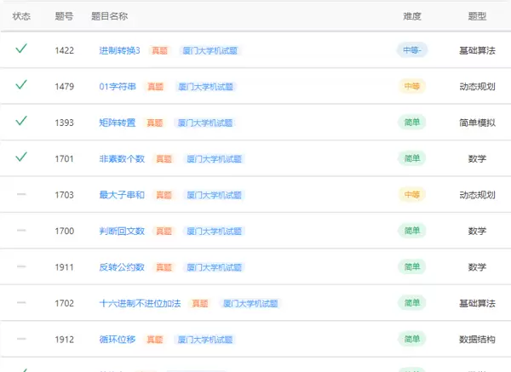Open the 01字符串 problem link
Screen dimensions: 511x372
pyautogui.click(x=118, y=87)
